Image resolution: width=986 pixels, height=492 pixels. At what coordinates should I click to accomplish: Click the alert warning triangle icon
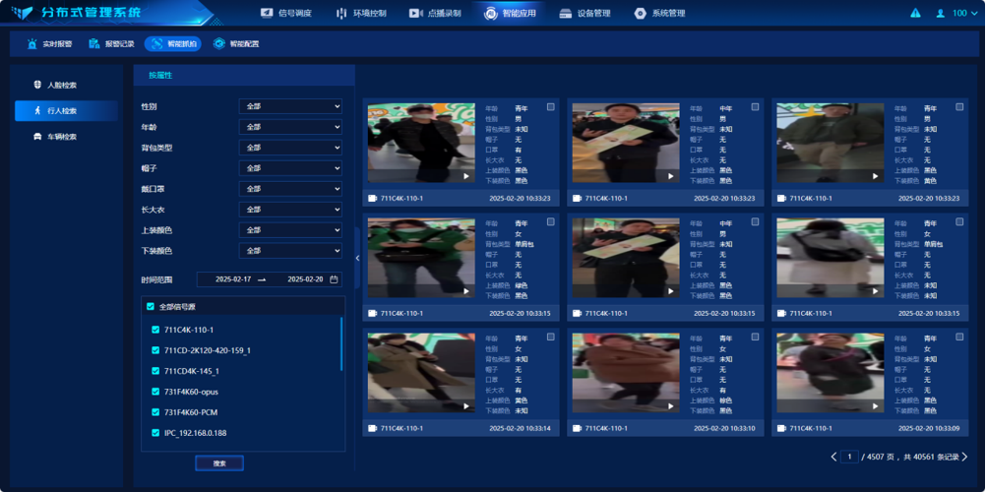coord(915,14)
